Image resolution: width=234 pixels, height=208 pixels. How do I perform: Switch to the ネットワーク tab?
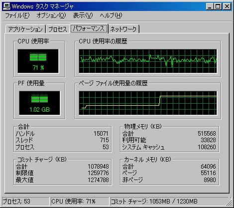(x=124, y=29)
